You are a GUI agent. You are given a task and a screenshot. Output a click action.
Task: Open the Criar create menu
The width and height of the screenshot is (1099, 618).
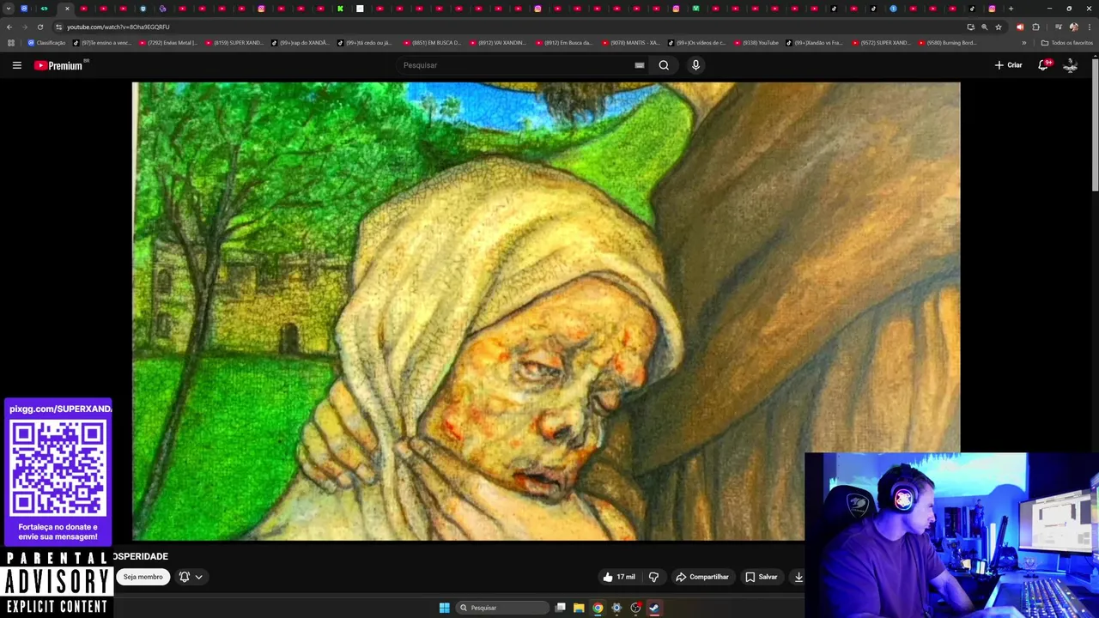[1008, 65]
